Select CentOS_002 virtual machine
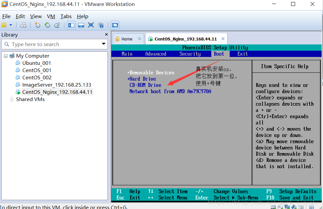The height and width of the screenshot is (209, 323). [x=37, y=78]
